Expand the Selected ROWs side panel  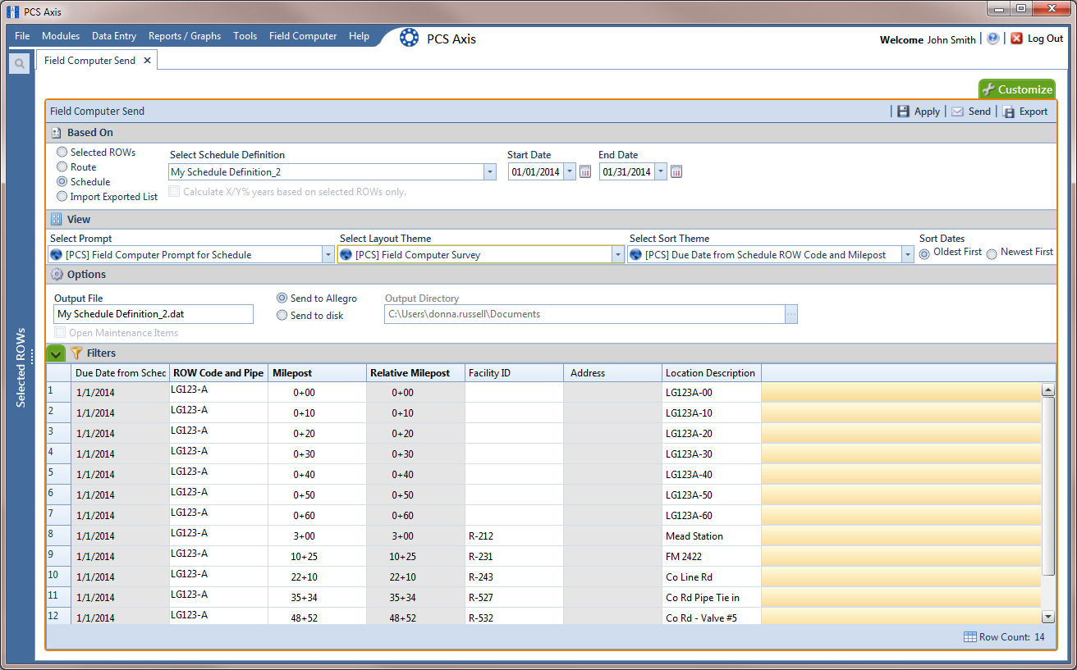[x=21, y=367]
